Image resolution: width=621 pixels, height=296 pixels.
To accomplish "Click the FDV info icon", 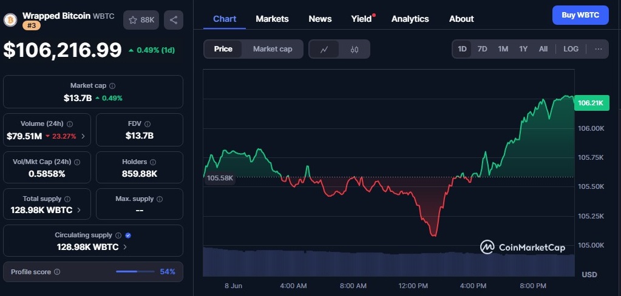I will tap(148, 124).
